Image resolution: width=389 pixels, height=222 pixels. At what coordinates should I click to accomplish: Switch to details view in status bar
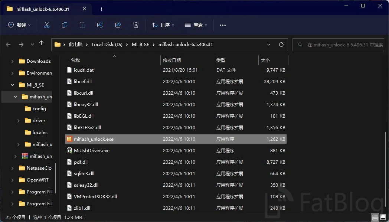(x=375, y=218)
